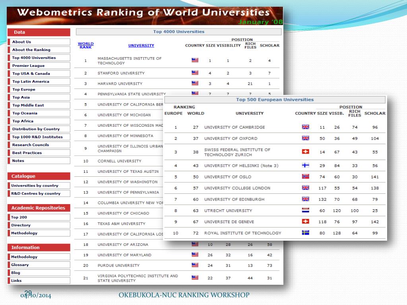Open R&D Centres by country catalogue
Image resolution: width=407 pixels, height=305 pixels.
point(39,193)
